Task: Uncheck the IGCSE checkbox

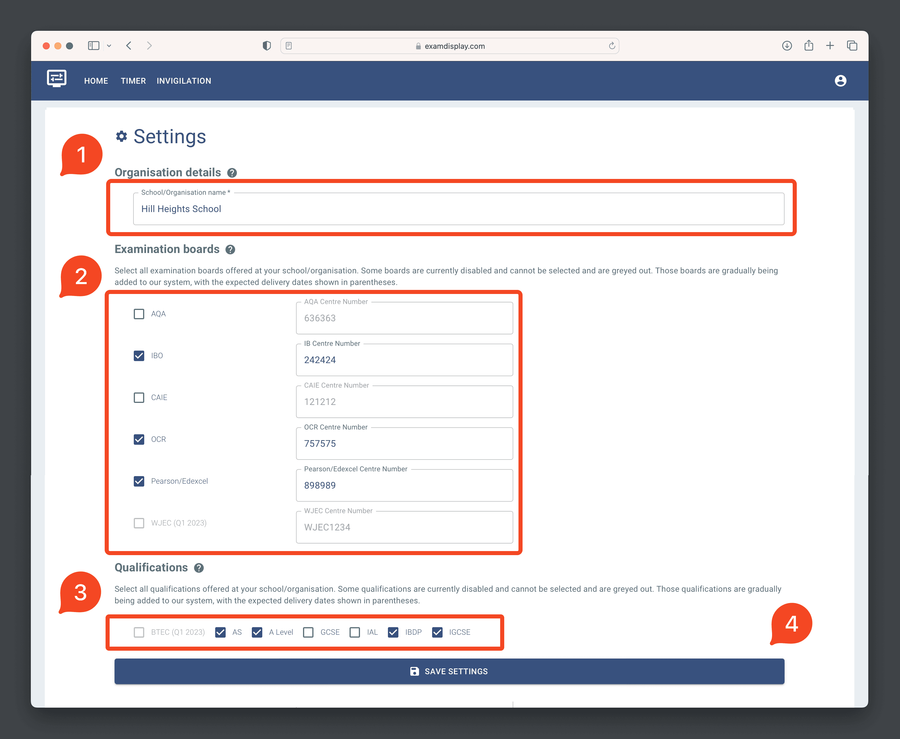Action: point(437,632)
